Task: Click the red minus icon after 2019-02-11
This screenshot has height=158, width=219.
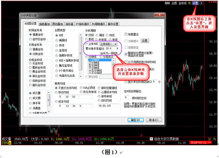Action: [209, 142]
